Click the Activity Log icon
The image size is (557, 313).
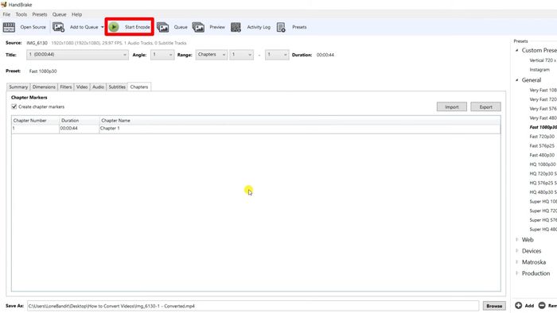coord(236,27)
